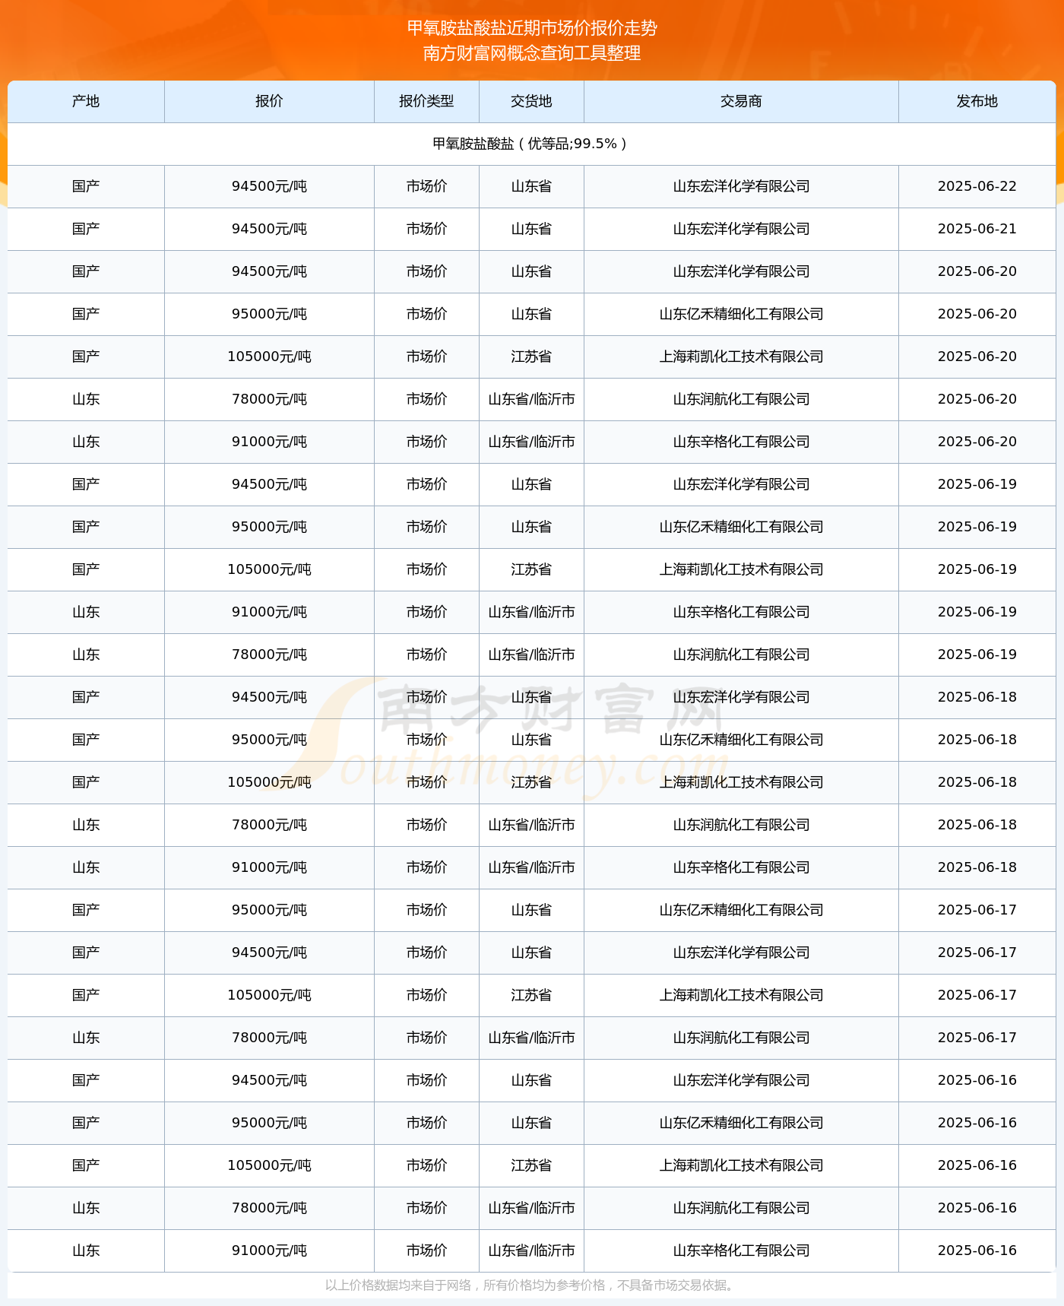Screen dimensions: 1064x1306
Task: Click the 报价 column header
Action: [269, 101]
